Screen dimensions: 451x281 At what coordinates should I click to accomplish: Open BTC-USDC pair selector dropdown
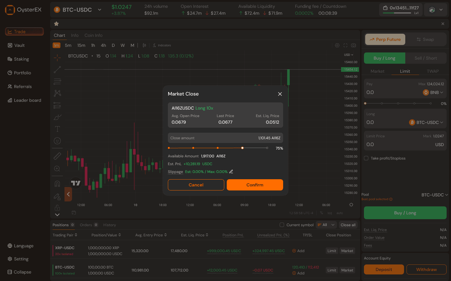pos(78,10)
